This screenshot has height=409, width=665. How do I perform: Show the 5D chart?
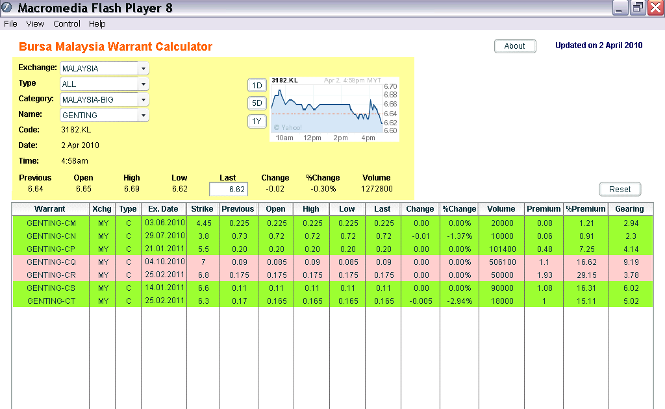[257, 103]
